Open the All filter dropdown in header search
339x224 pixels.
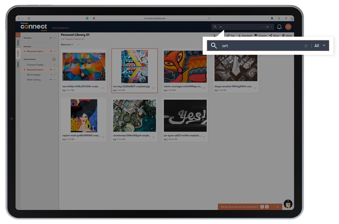269,27
